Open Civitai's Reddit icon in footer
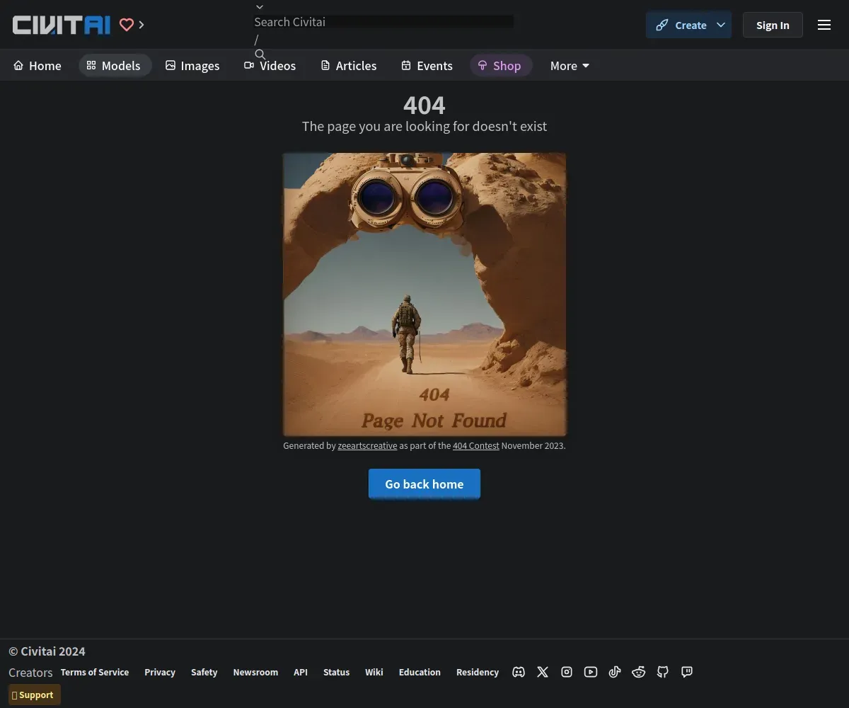The image size is (849, 708). [x=639, y=672]
